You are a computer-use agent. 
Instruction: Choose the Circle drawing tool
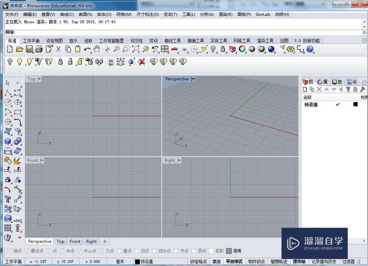(x=8, y=103)
